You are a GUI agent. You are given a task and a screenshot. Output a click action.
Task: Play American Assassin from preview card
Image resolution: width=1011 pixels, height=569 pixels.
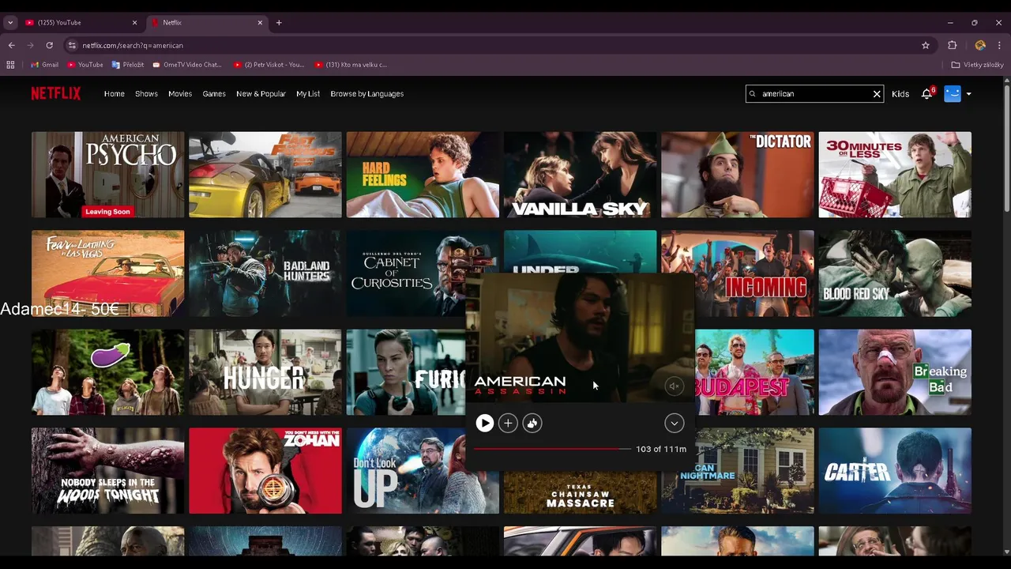click(484, 424)
